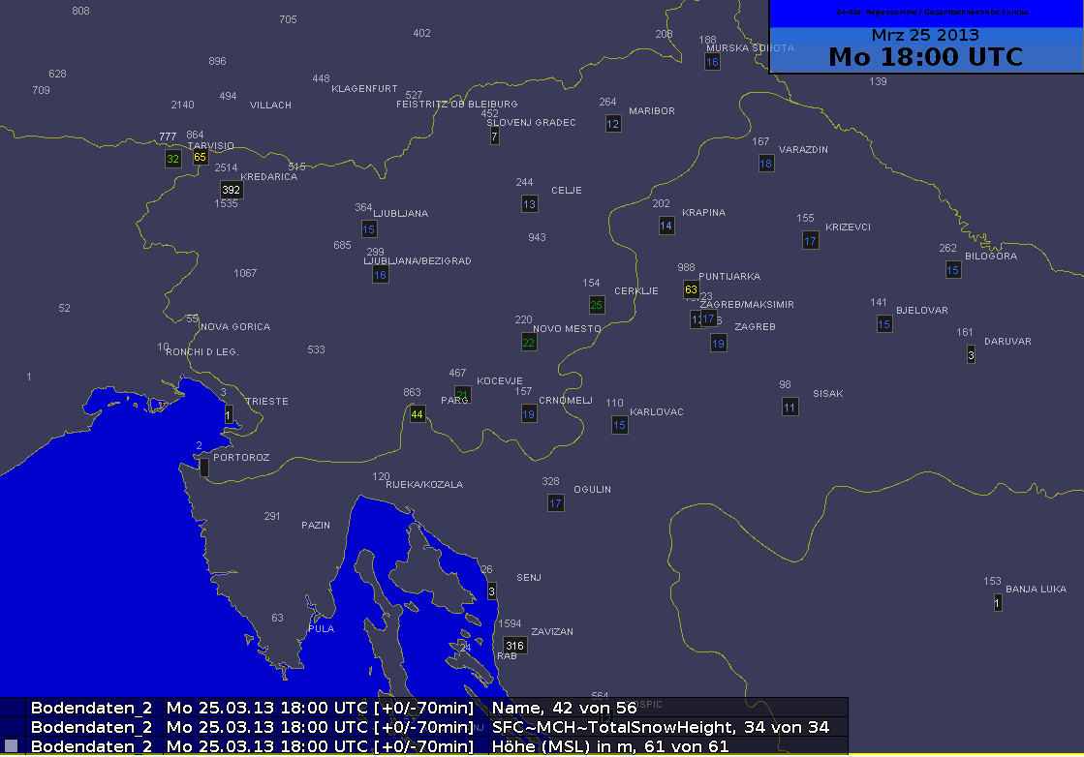Click the BANJA LUKA station label

(1036, 590)
